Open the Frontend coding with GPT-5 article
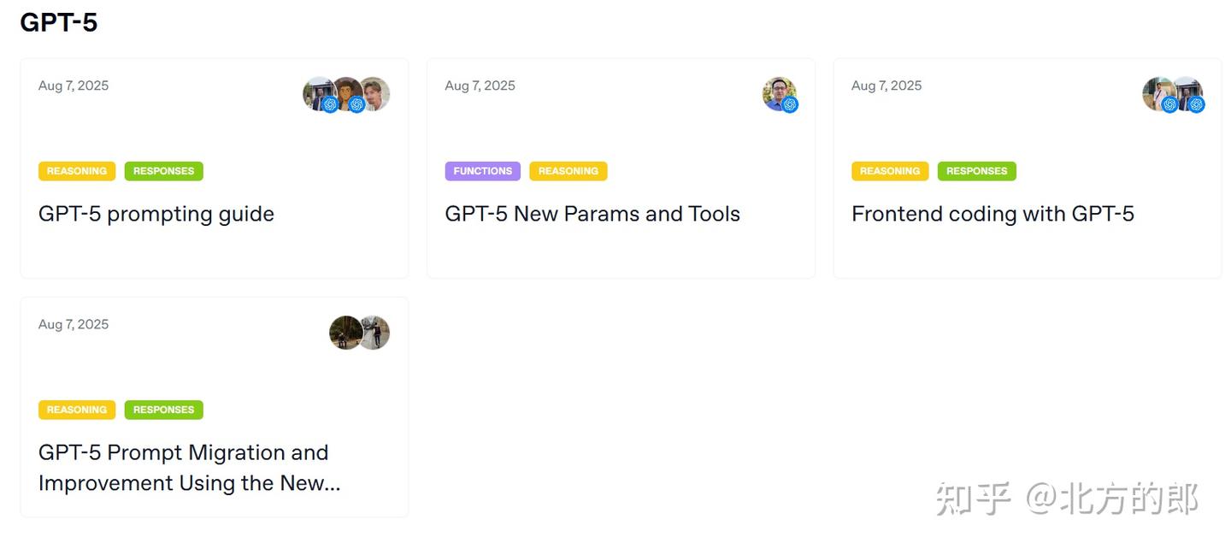The height and width of the screenshot is (549, 1231). tap(992, 214)
